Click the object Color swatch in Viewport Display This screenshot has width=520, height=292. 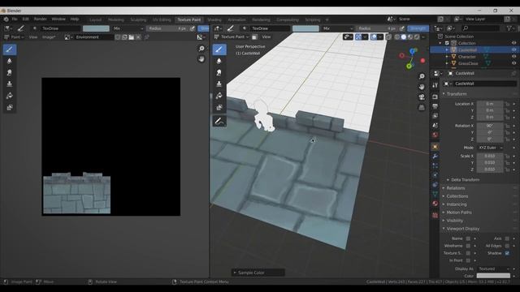(x=493, y=276)
